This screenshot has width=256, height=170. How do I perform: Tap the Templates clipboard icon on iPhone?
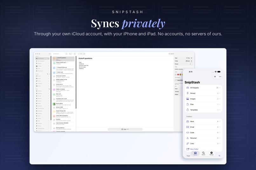click(x=188, y=110)
